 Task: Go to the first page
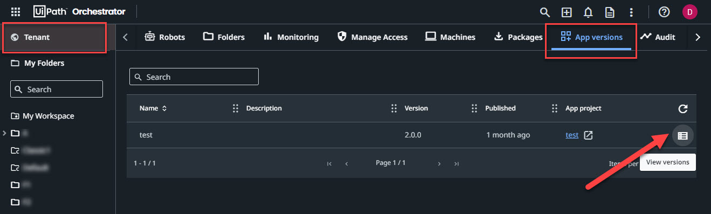[x=329, y=163]
